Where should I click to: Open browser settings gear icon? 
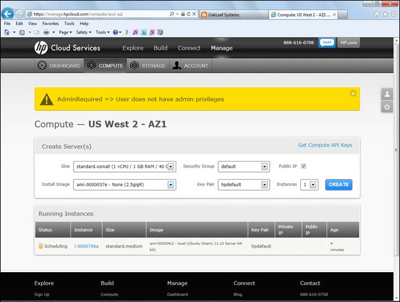click(x=394, y=14)
